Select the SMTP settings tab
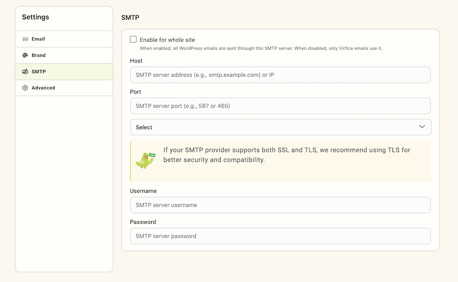 64,72
